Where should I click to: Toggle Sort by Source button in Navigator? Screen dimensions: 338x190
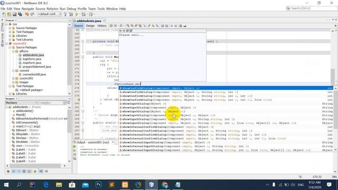[46, 171]
